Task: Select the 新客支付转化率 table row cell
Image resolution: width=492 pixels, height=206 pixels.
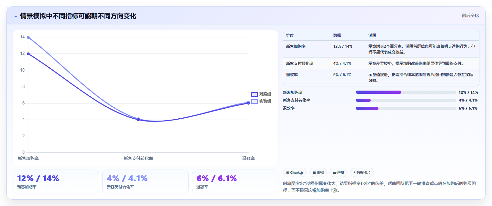Action: click(x=300, y=64)
